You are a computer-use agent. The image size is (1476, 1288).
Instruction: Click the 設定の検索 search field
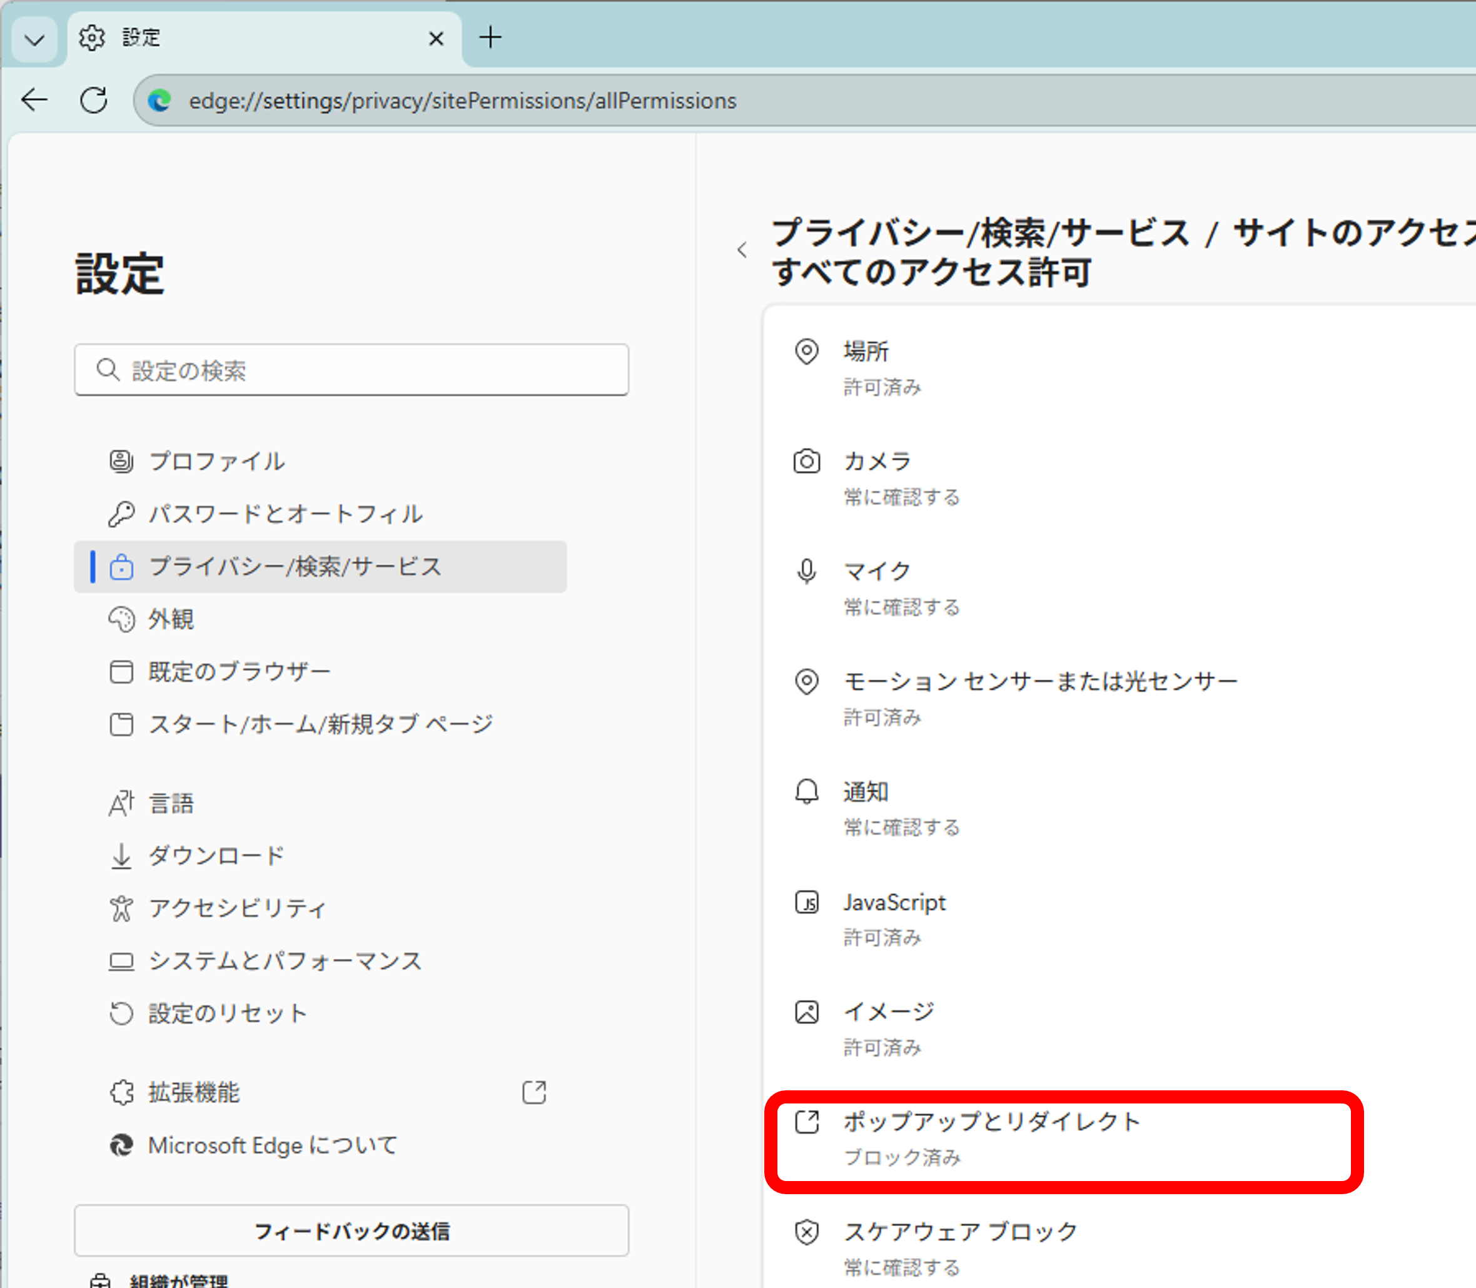[351, 370]
